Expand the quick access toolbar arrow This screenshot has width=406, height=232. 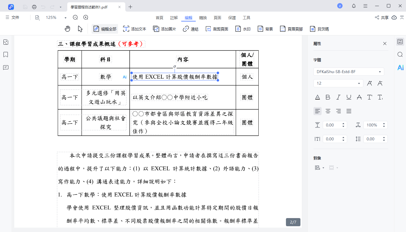point(60,7)
